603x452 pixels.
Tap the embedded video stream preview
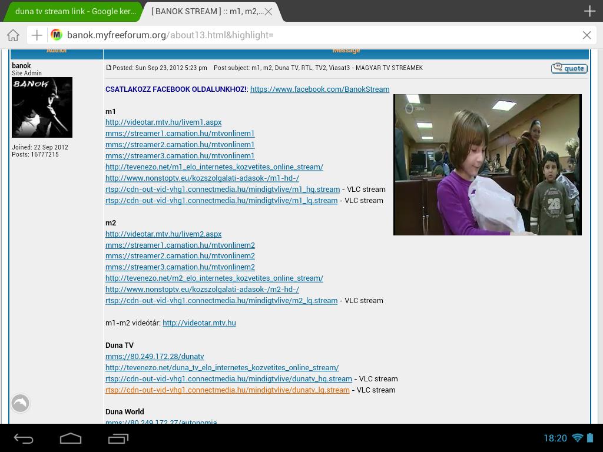coord(487,165)
